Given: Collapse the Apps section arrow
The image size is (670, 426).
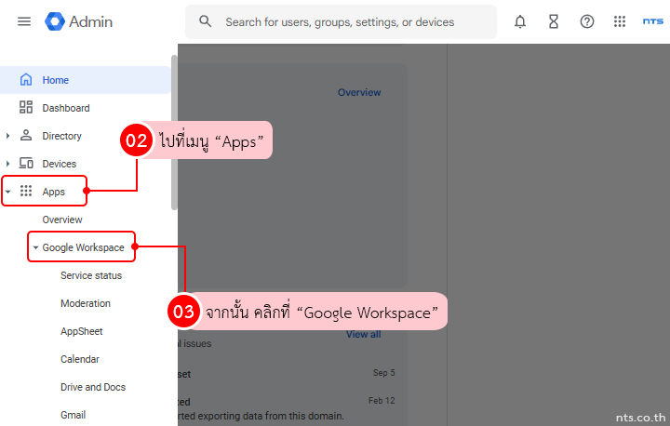Looking at the screenshot, I should tap(8, 193).
